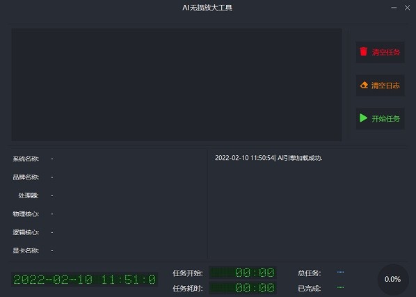Click the 系统名称 label
The width and height of the screenshot is (416, 297).
(26, 159)
